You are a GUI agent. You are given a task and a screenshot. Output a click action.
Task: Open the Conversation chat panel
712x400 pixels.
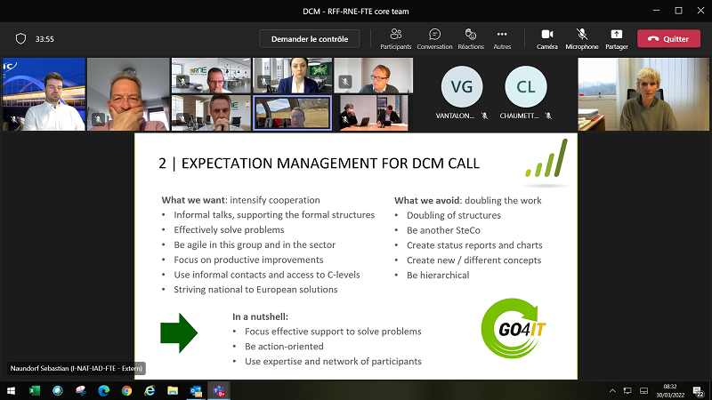[434, 38]
